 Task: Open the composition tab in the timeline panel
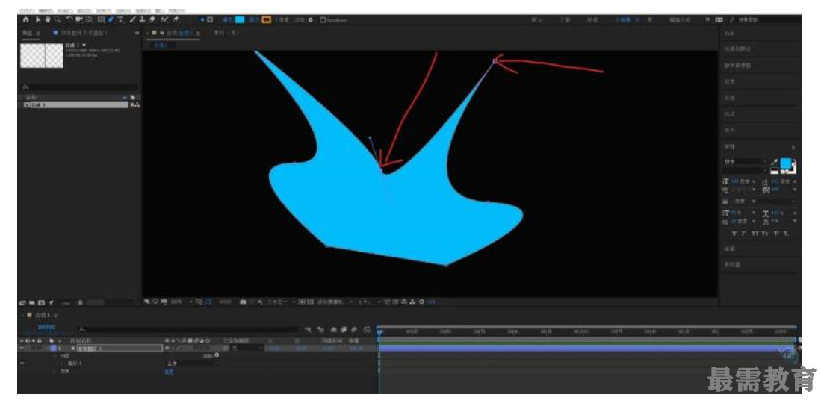click(42, 316)
